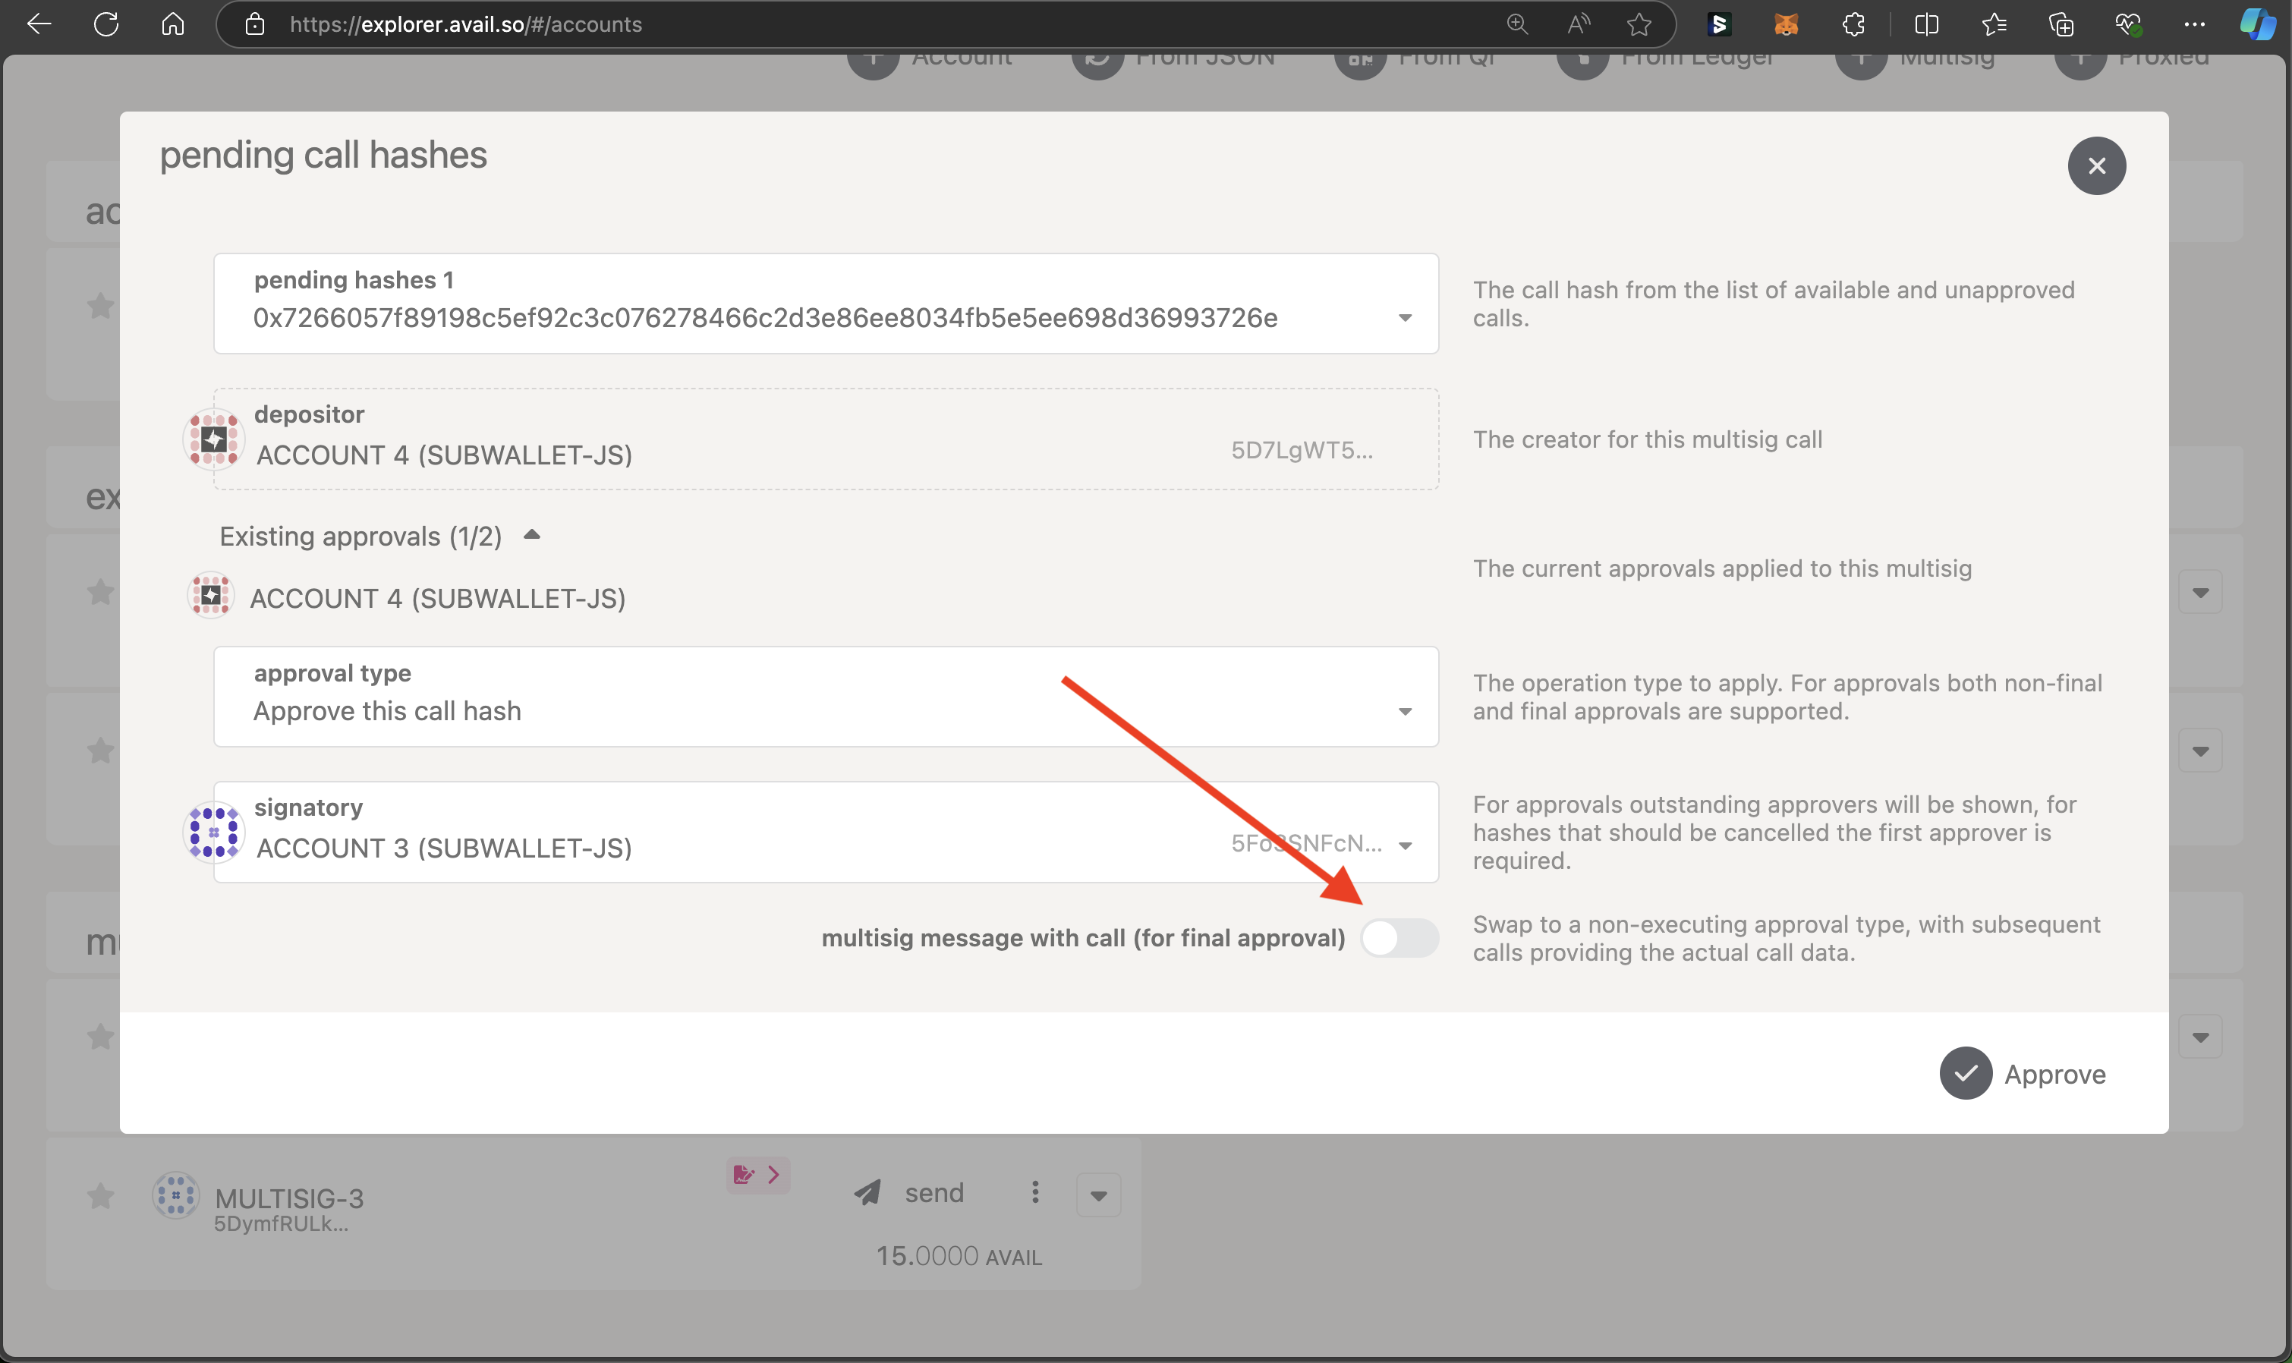Viewport: 2292px width, 1363px height.
Task: Click the MetaMask fox extension icon
Action: coord(1785,25)
